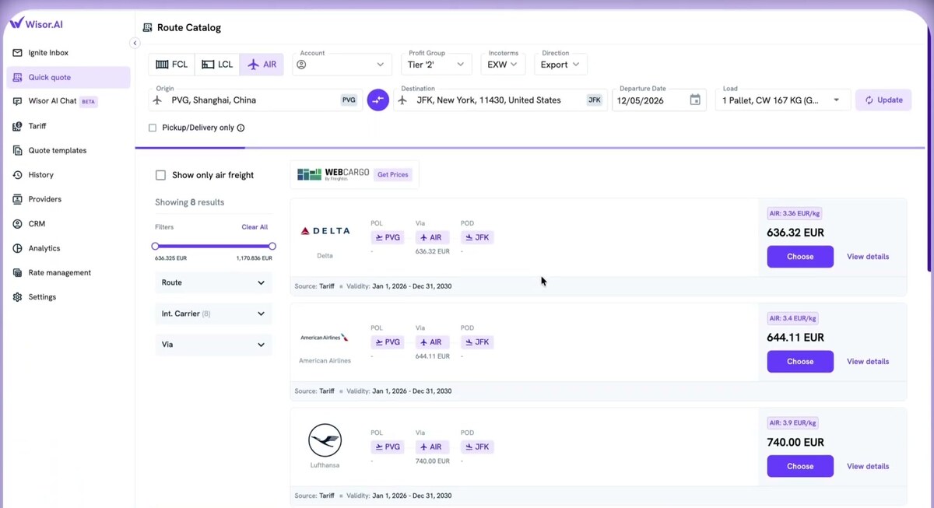Click the Wisor.AI logo
Viewport: 934px width, 508px height.
36,23
